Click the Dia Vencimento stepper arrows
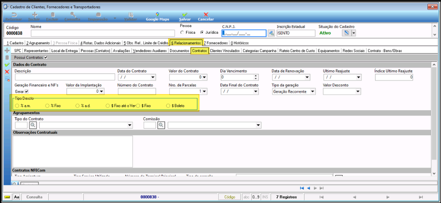The width and height of the screenshot is (441, 203). (x=256, y=77)
